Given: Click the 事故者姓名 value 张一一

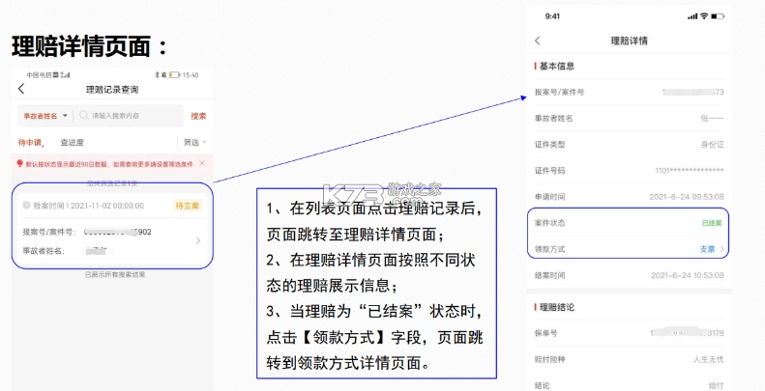Looking at the screenshot, I should pyautogui.click(x=713, y=119).
